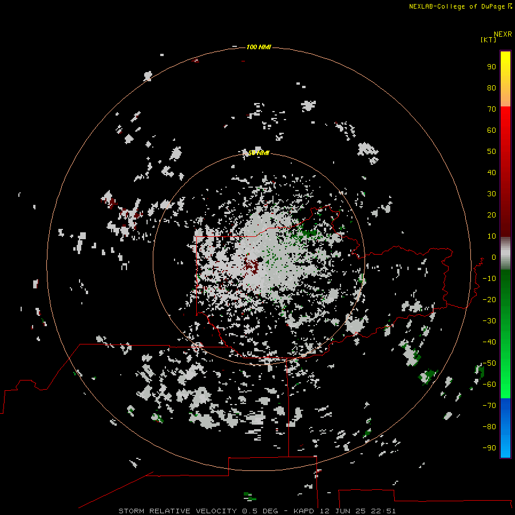
Task: Click the 30 value on the velocity scale
Action: pyautogui.click(x=492, y=194)
